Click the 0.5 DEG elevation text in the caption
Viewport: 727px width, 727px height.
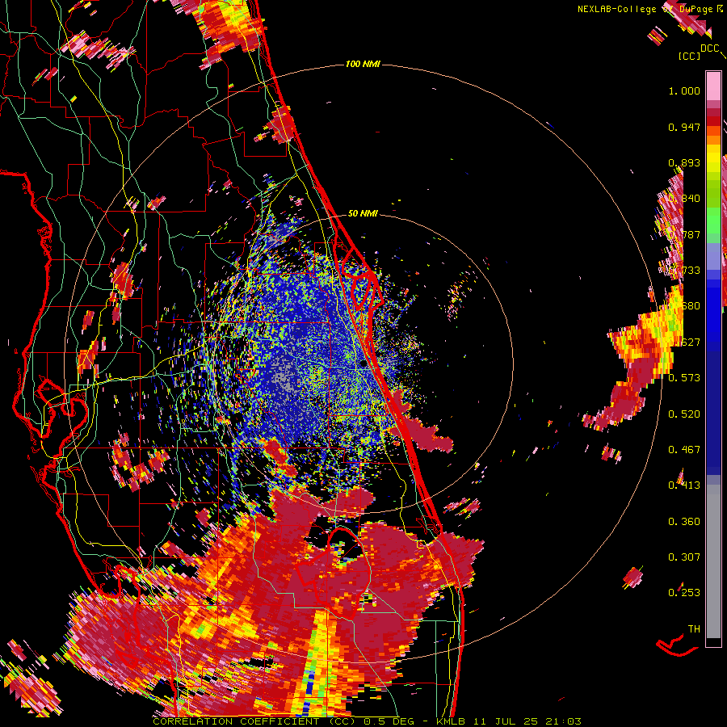click(390, 721)
